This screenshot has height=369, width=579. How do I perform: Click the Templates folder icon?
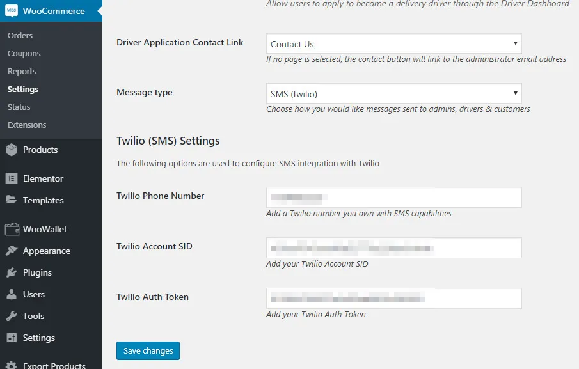point(12,200)
